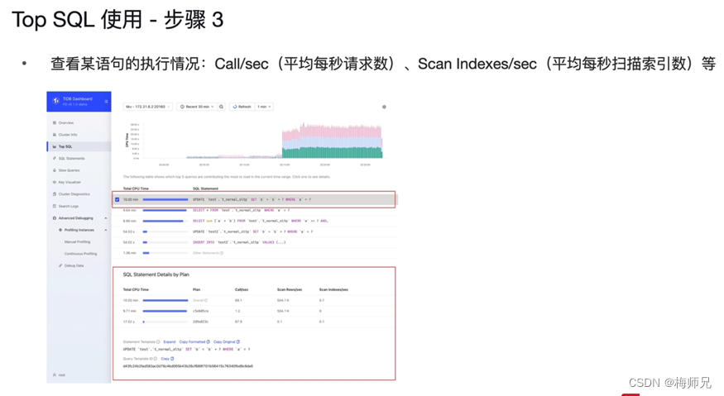Click the Scan Rows/sec column header
This screenshot has height=396, width=724.
(x=290, y=290)
